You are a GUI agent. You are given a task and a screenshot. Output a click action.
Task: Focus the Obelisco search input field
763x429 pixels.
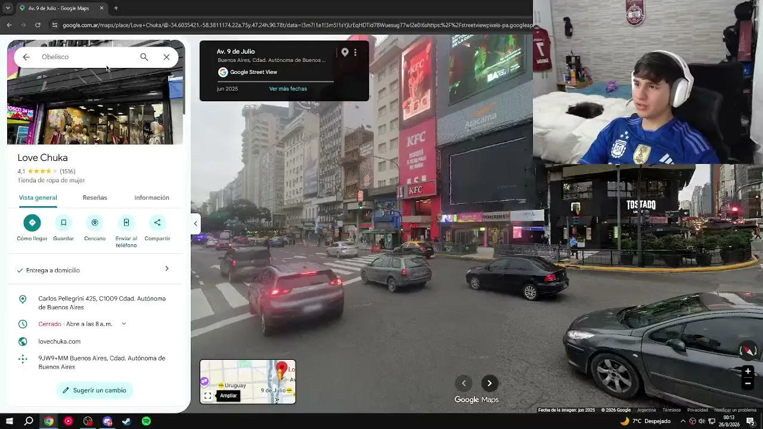pyautogui.click(x=86, y=57)
